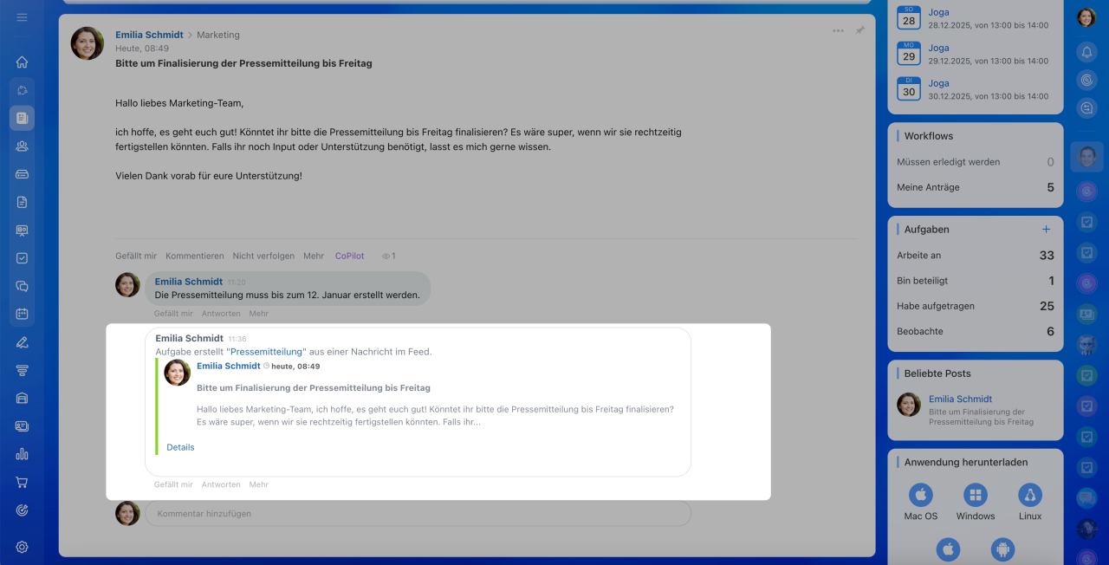Toggle 'Nicht verfolgen' on the post

263,256
